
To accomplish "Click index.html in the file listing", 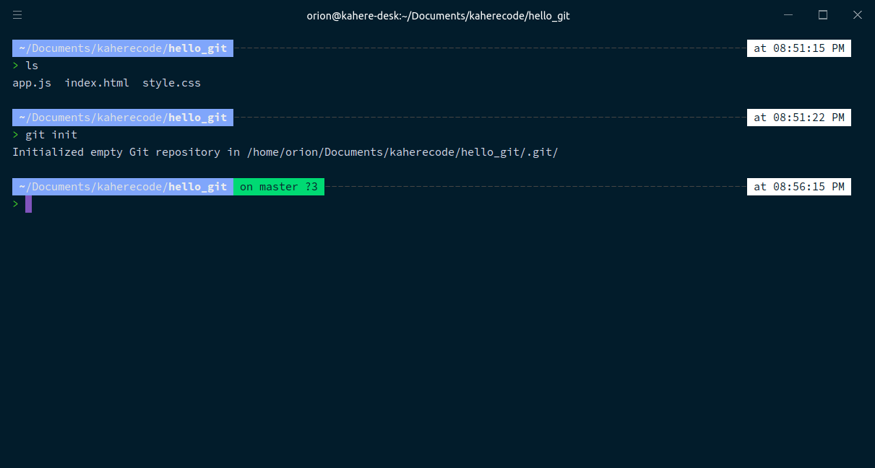I will [97, 83].
